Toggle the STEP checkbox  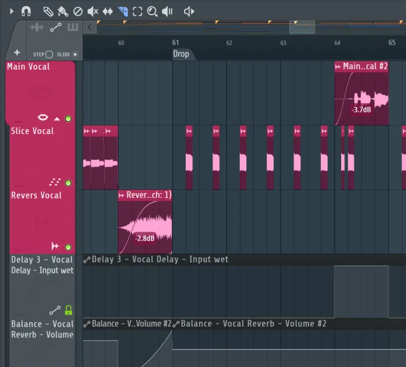[x=49, y=55]
